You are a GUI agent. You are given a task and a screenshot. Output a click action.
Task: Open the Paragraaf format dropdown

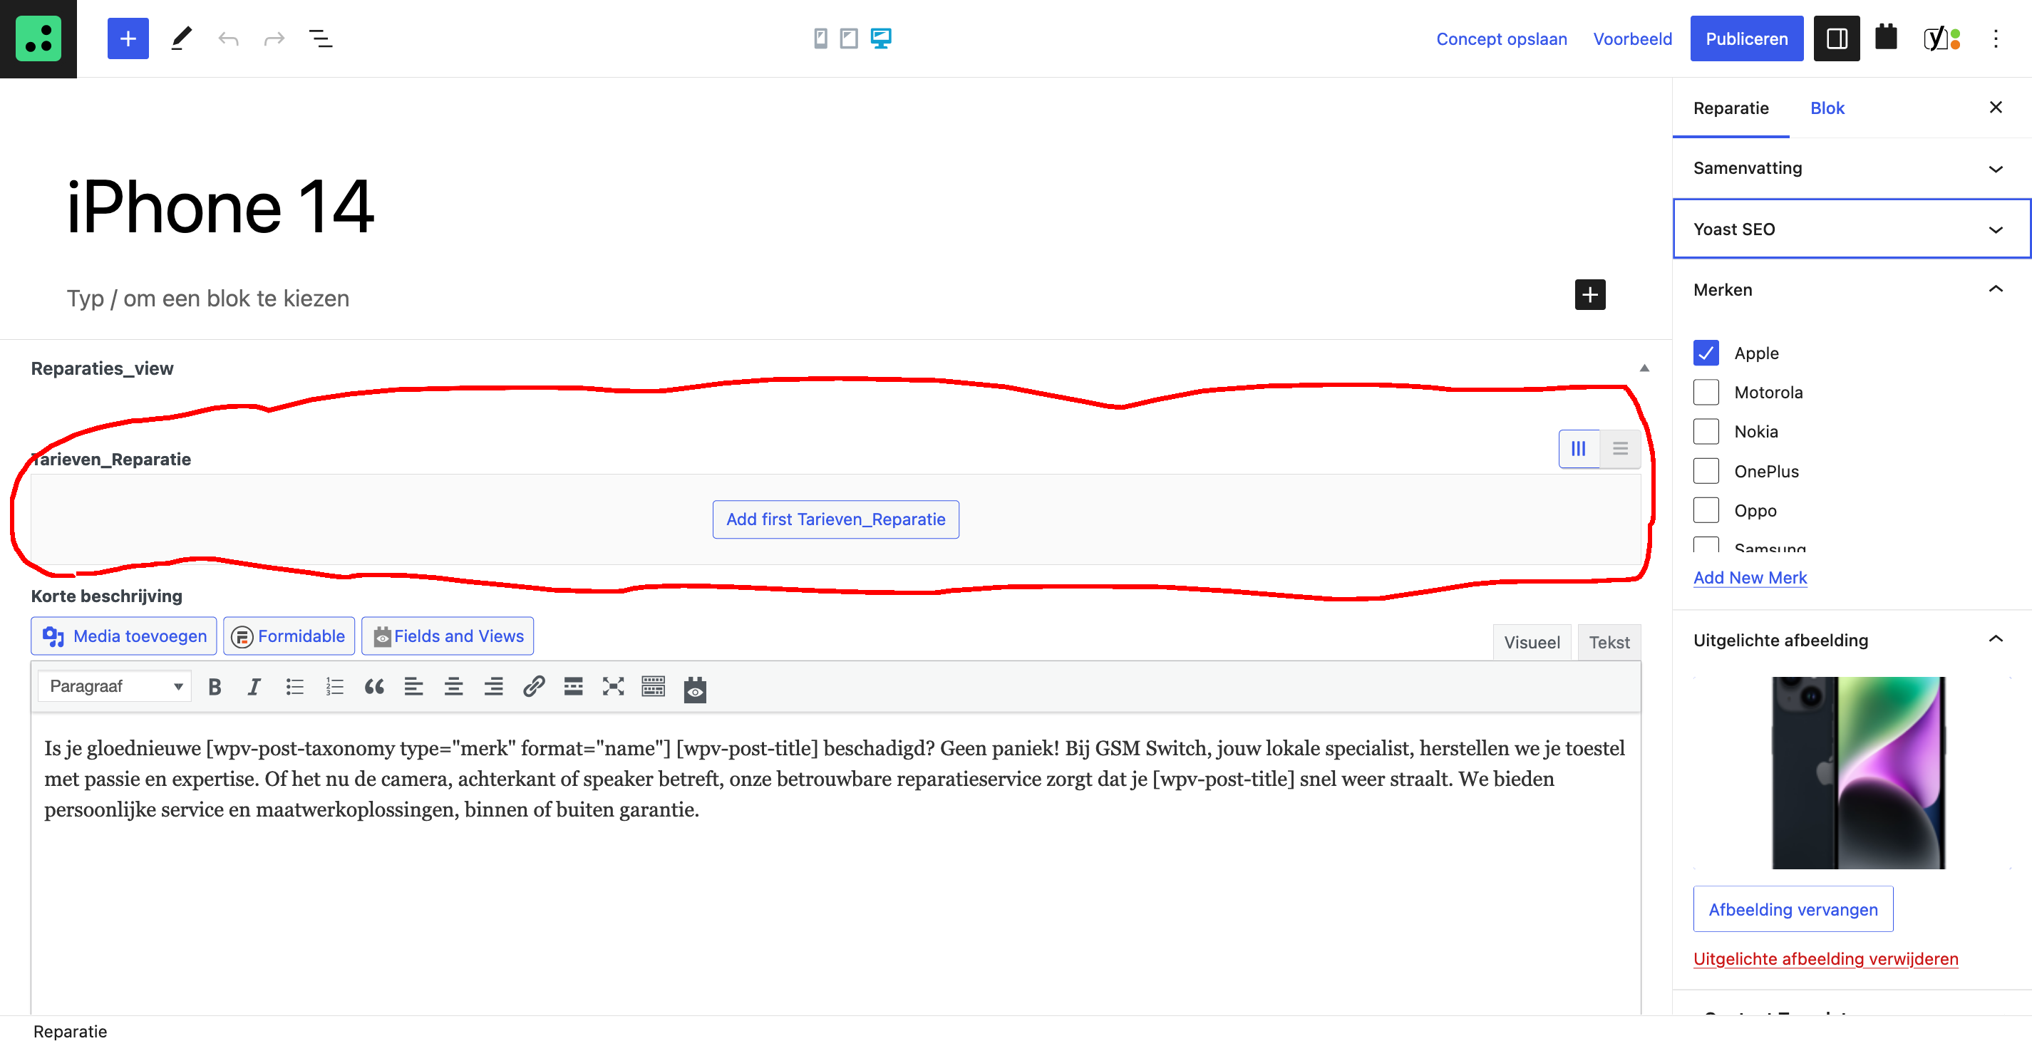pos(115,686)
